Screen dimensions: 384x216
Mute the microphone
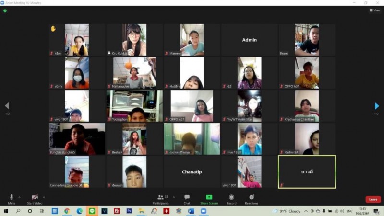point(12,197)
